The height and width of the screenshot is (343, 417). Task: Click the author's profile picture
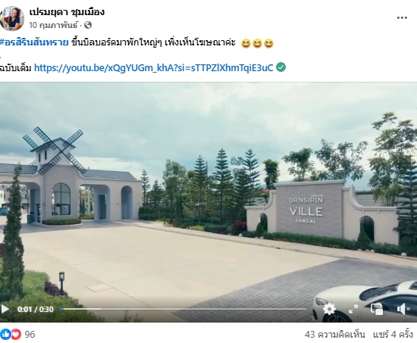(x=11, y=18)
